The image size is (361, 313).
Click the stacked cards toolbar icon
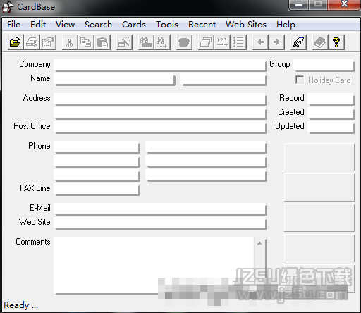(206, 42)
